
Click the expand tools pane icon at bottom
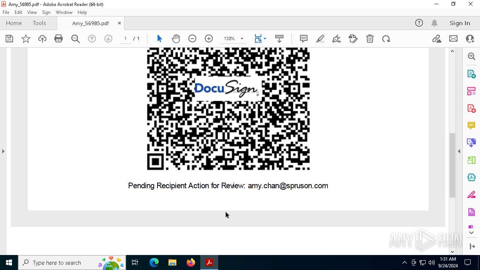pyautogui.click(x=471, y=246)
